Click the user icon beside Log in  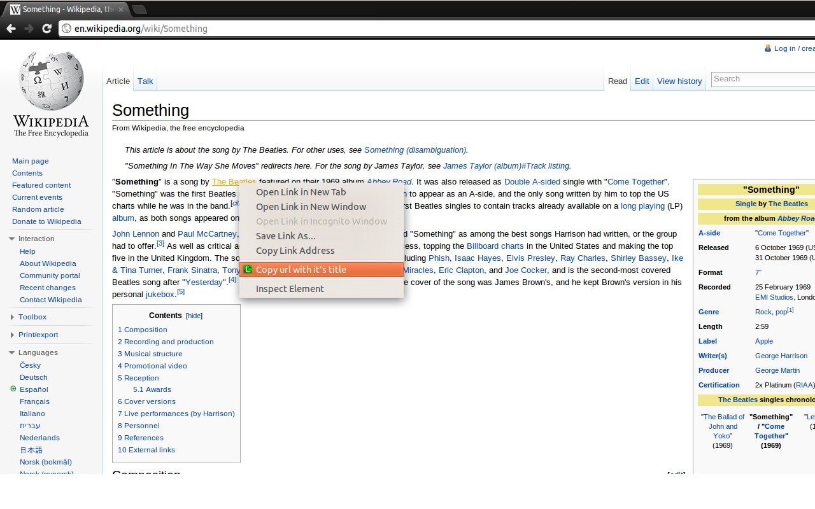(768, 48)
